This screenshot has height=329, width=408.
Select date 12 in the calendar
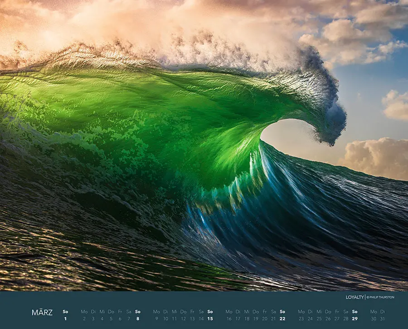click(x=183, y=319)
